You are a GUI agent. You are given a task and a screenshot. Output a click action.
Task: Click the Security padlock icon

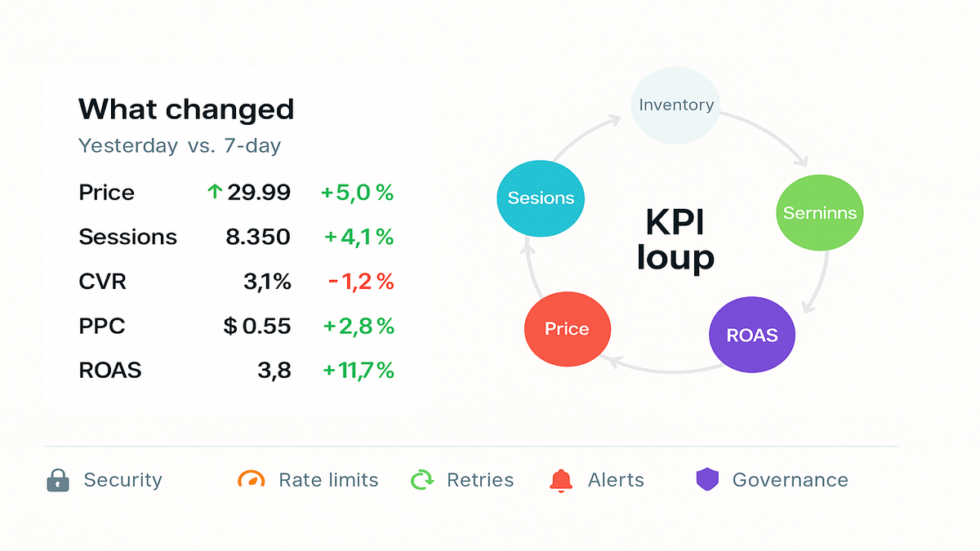point(58,480)
